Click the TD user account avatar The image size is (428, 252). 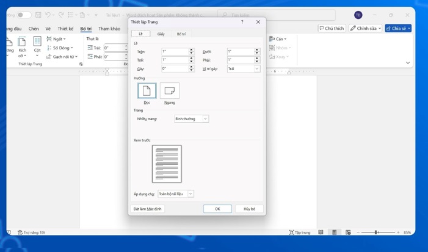coord(358,15)
